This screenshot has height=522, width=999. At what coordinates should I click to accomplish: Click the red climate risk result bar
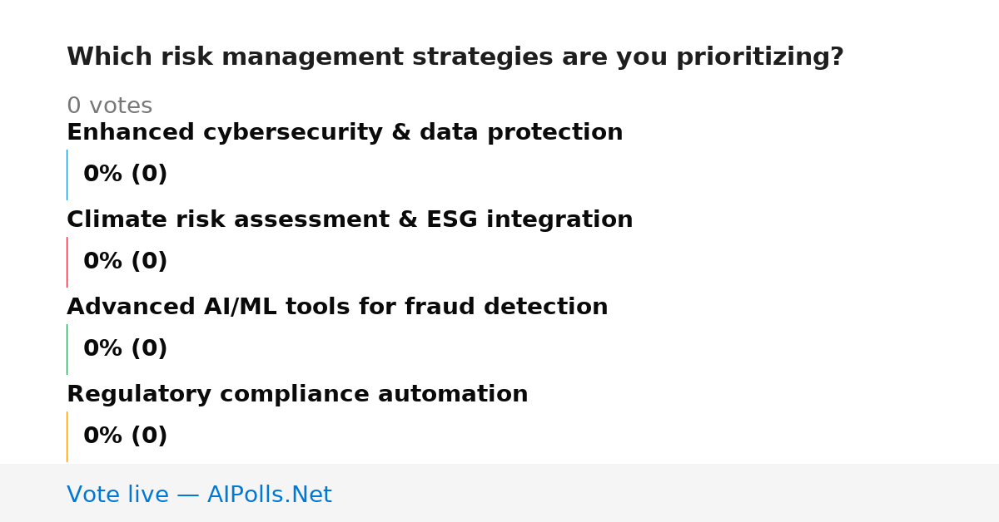click(67, 262)
